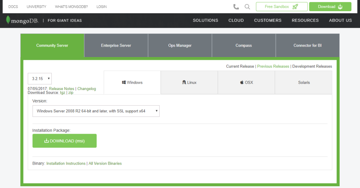Image resolution: width=360 pixels, height=188 pixels.
Task: Open the Previous Releases link
Action: [273, 66]
